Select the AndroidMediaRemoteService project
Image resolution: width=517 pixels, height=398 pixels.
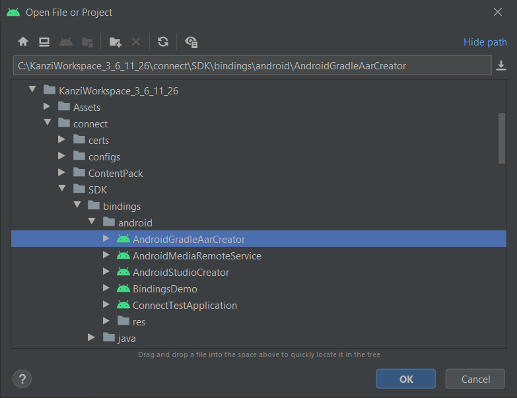[x=196, y=255]
